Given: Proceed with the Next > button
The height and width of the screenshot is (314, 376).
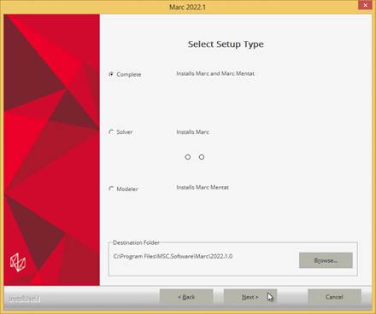Looking at the screenshot, I should 250,297.
